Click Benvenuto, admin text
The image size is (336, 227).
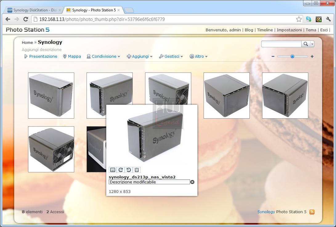coord(223,30)
